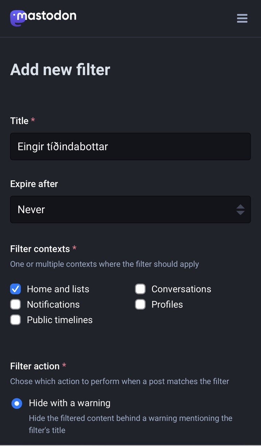Click into the Title text field
This screenshot has height=446, width=261.
point(130,146)
